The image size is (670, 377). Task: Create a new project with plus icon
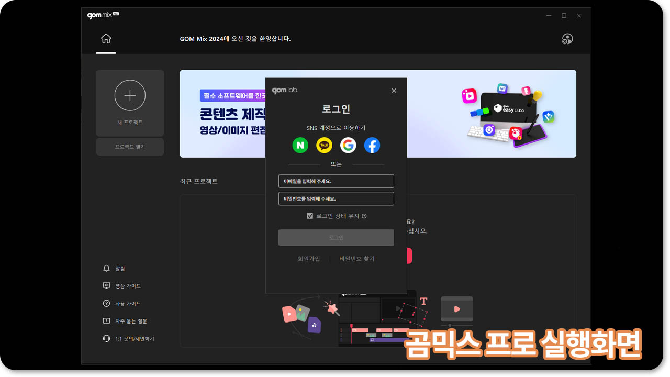[x=130, y=95]
